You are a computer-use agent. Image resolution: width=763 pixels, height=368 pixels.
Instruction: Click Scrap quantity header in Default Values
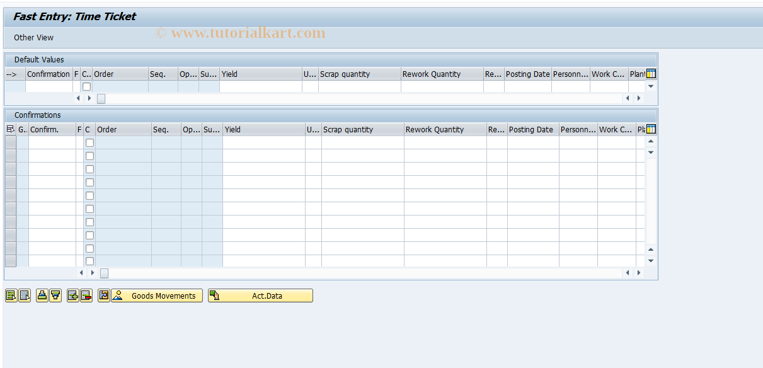(360, 74)
